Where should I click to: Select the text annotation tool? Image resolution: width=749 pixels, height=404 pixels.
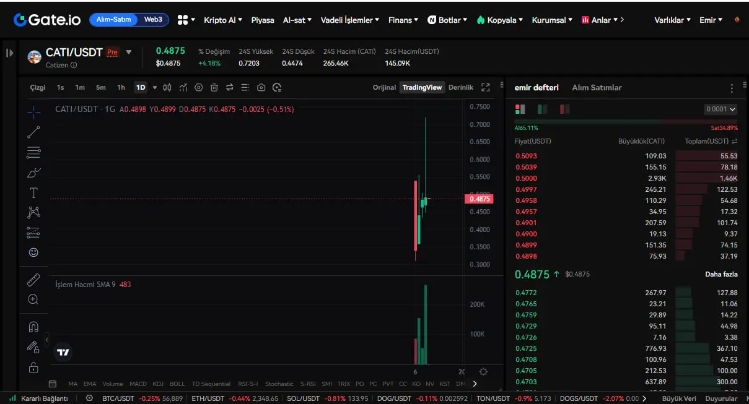(33, 193)
